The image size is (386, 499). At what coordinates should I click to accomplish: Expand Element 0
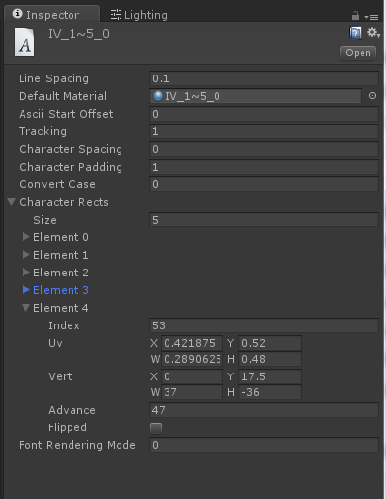(25, 237)
